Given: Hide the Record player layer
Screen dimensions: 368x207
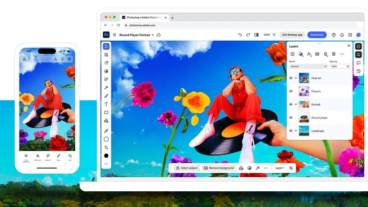Looking at the screenshot, I should tap(291, 118).
